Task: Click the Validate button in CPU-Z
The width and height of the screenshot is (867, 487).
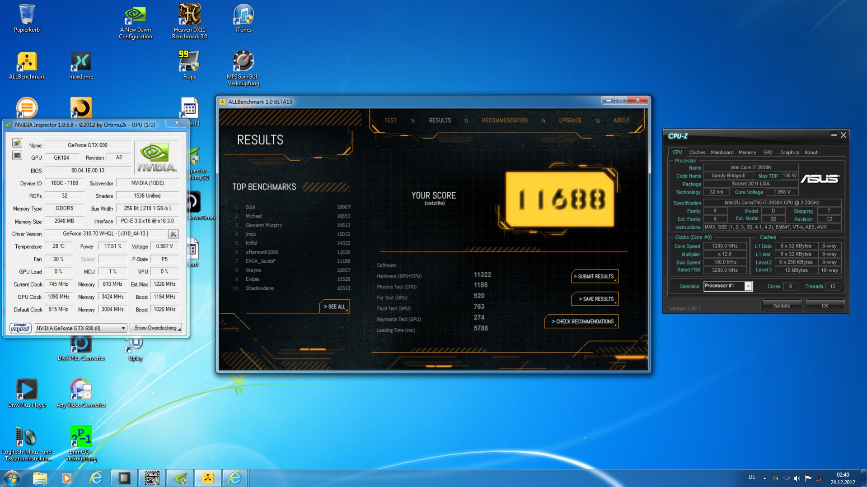Action: [x=782, y=306]
